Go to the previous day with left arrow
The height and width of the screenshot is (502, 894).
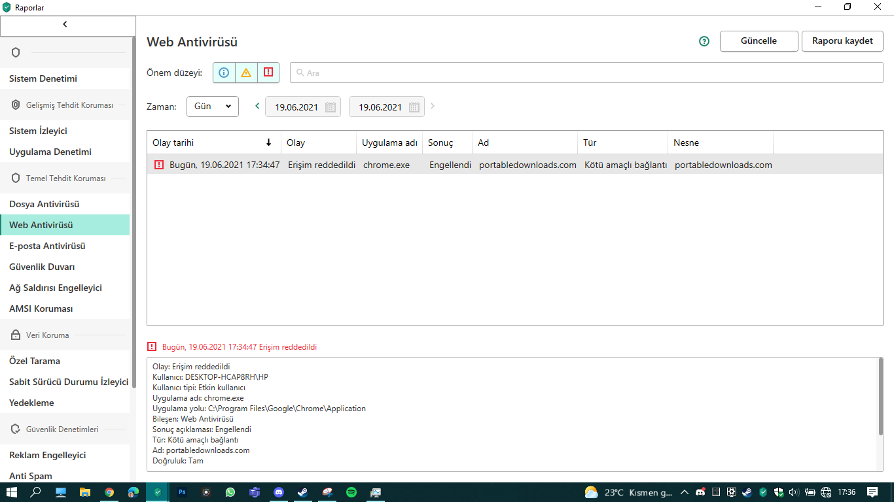(x=257, y=106)
